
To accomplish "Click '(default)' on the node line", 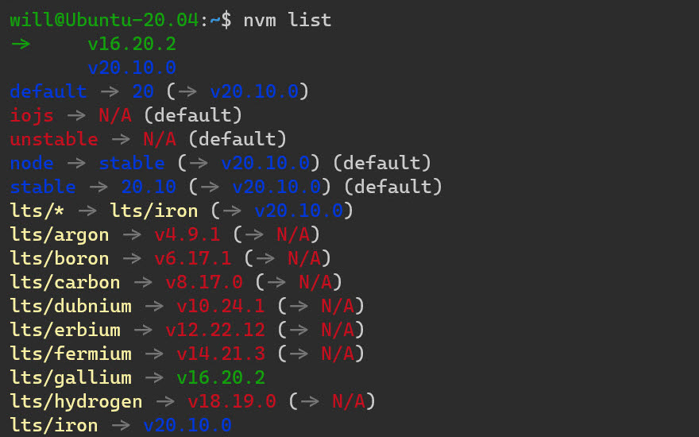I will click(x=382, y=163).
